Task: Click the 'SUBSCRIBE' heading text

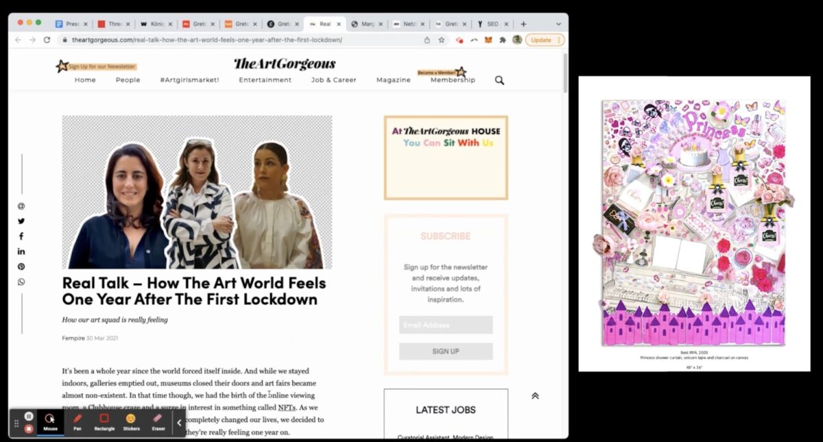Action: pyautogui.click(x=446, y=236)
